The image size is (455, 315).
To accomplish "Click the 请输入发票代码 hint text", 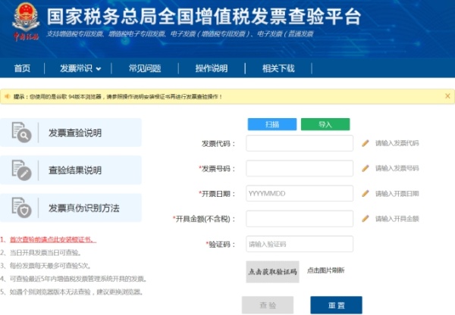I will (397, 143).
